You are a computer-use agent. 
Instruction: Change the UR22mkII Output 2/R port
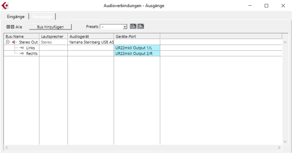[137, 54]
